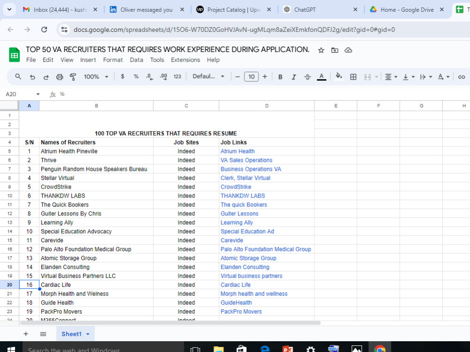Open the Google Sheets home icon
470x352 pixels.
[14, 55]
